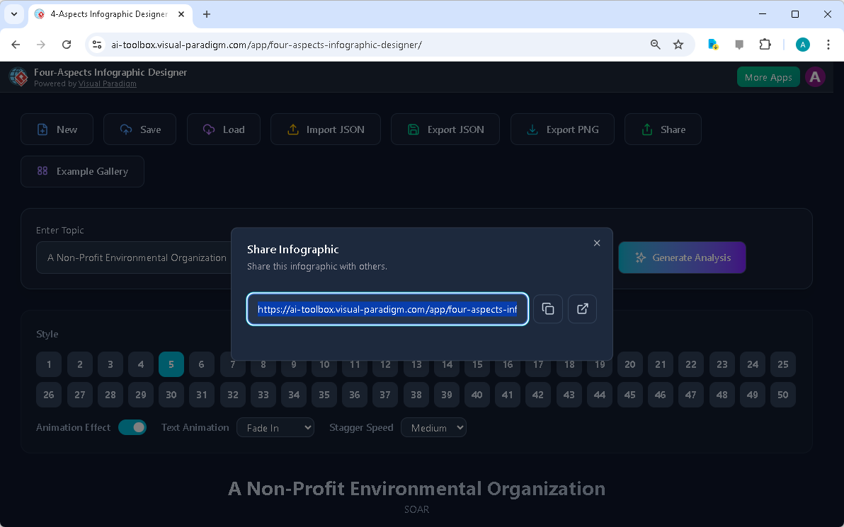Viewport: 844px width, 527px height.
Task: Open the More Apps menu
Action: (x=768, y=76)
